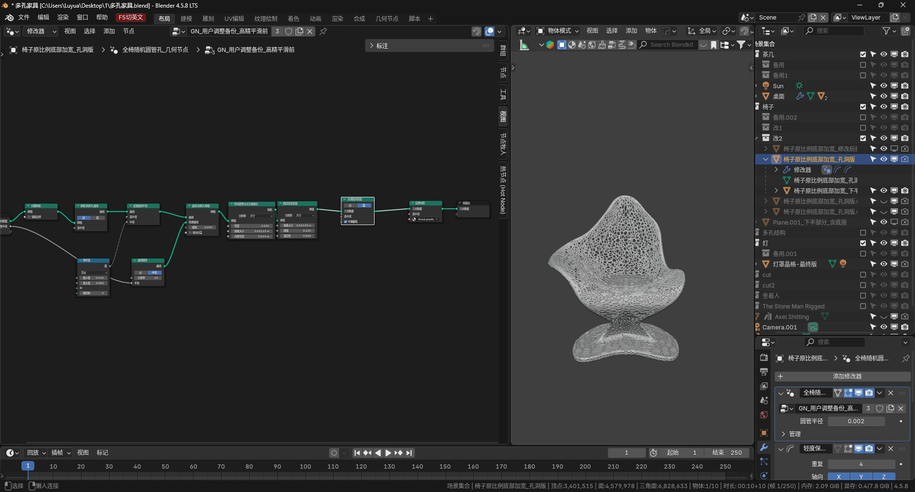Viewport: 915px width, 492px height.
Task: Collapse the 椅子原比例底部加宽_孔洞版 tree item
Action: 766,159
